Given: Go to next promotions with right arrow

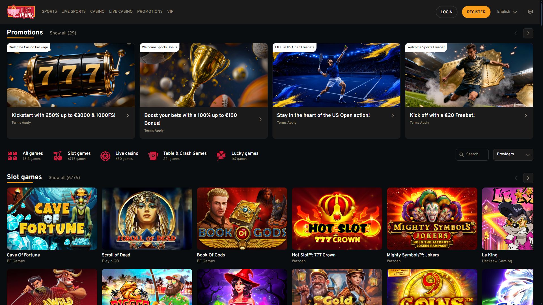Looking at the screenshot, I should (x=528, y=33).
